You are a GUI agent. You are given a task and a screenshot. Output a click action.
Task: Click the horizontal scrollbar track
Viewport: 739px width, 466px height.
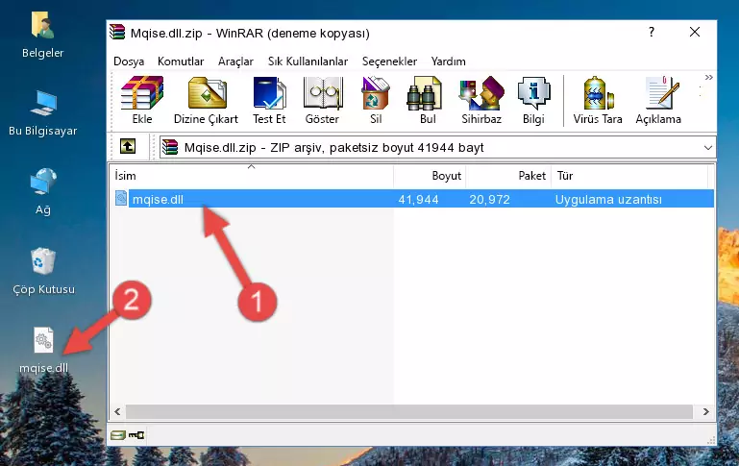pyautogui.click(x=409, y=411)
